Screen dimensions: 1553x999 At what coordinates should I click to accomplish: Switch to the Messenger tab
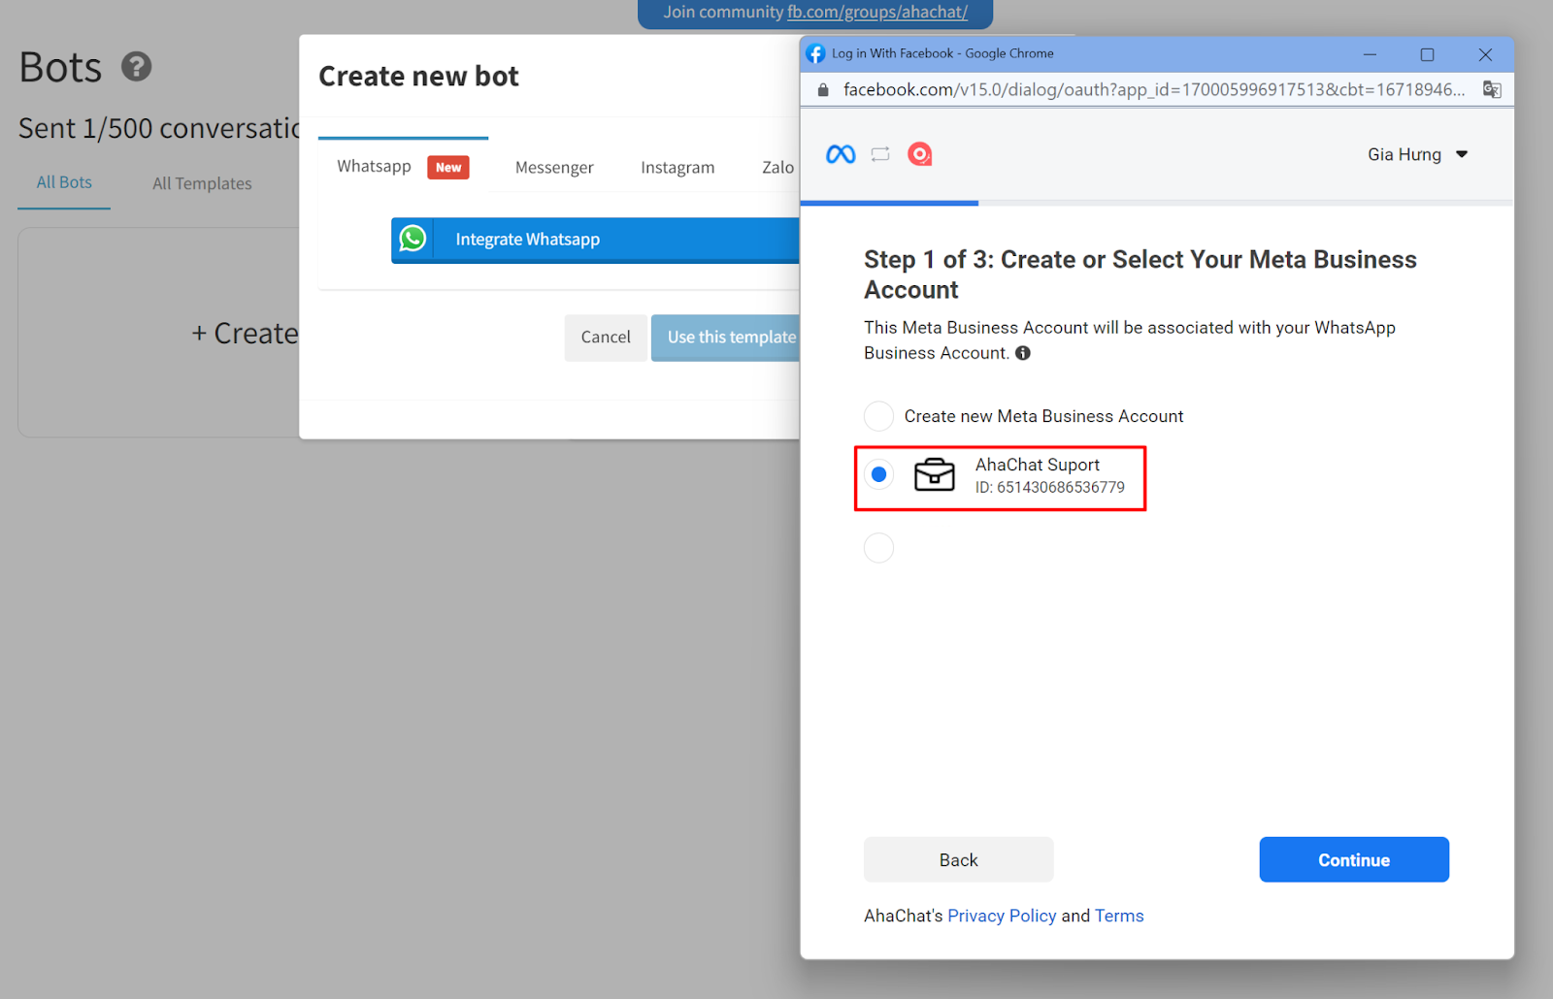554,168
